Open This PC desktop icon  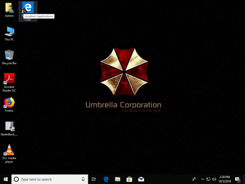point(9,34)
